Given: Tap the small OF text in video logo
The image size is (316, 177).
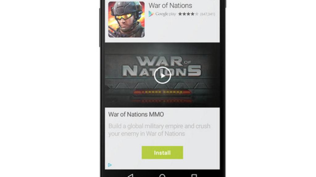Looking at the screenshot, I should [187, 62].
